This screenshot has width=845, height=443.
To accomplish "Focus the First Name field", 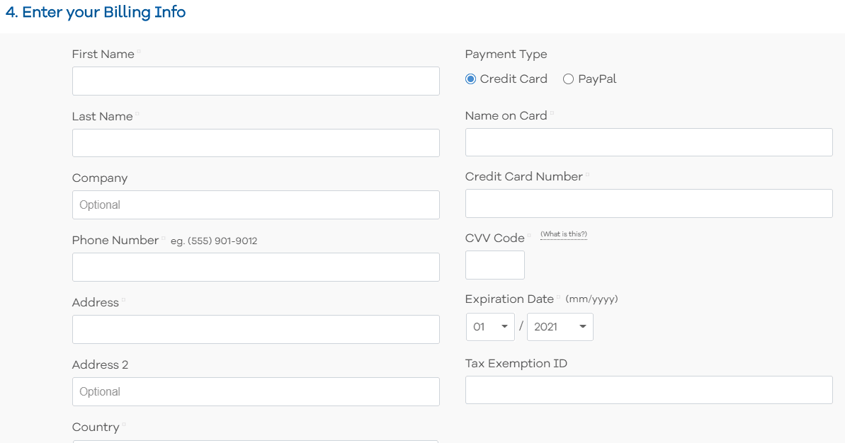I will tap(256, 81).
